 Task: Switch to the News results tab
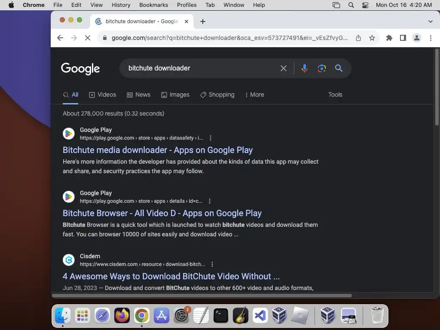(139, 95)
